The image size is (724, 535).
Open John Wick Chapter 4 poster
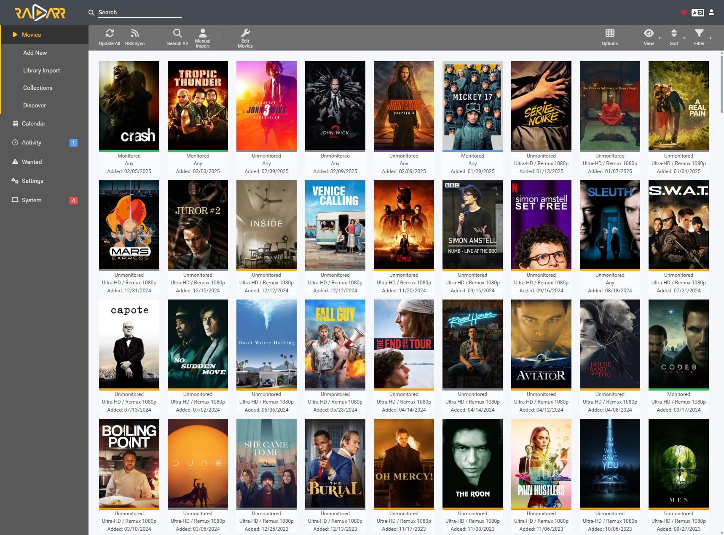[404, 106]
